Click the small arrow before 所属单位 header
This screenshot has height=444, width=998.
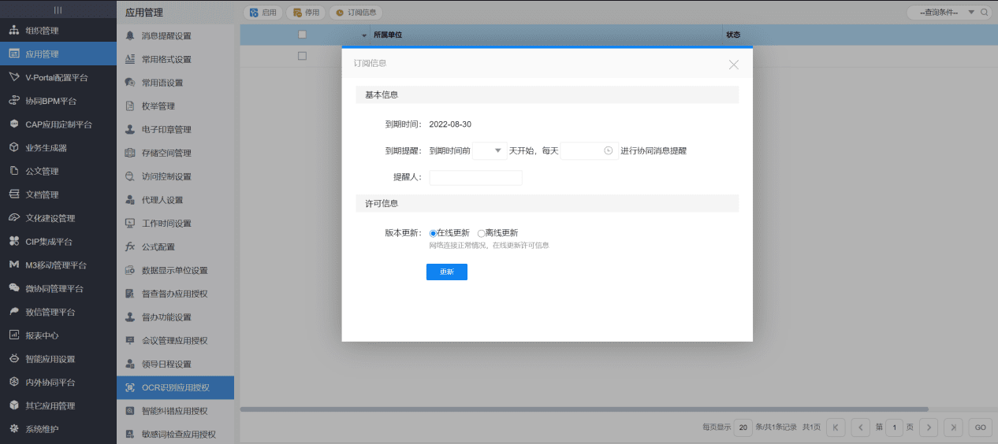364,35
